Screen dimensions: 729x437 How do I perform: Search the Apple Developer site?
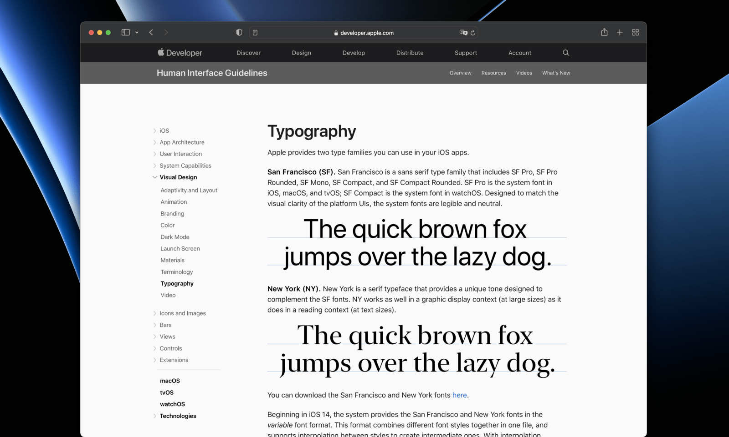tap(566, 53)
